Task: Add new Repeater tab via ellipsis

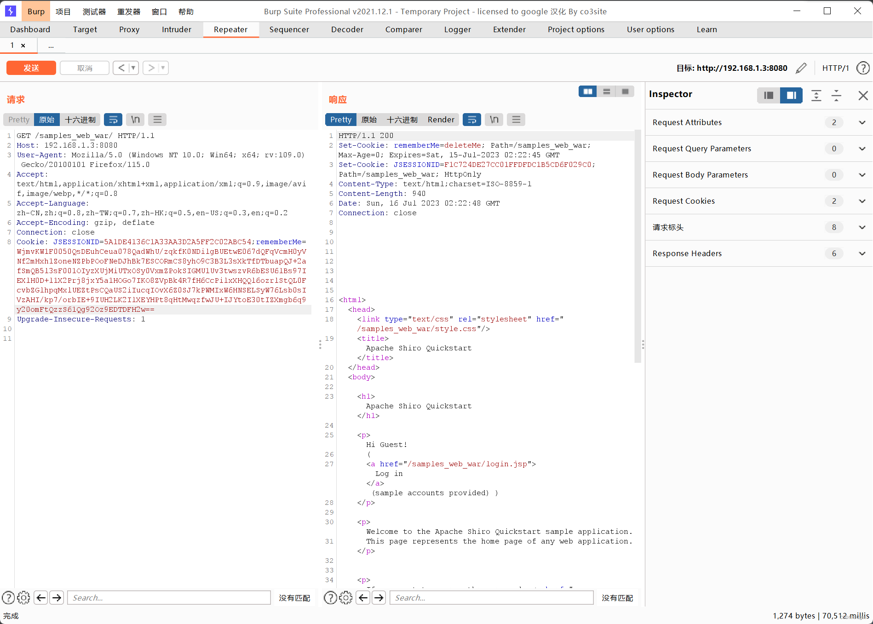Action: (51, 46)
